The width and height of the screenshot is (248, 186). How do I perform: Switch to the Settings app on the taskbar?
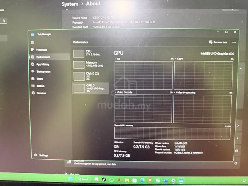[x=173, y=181]
